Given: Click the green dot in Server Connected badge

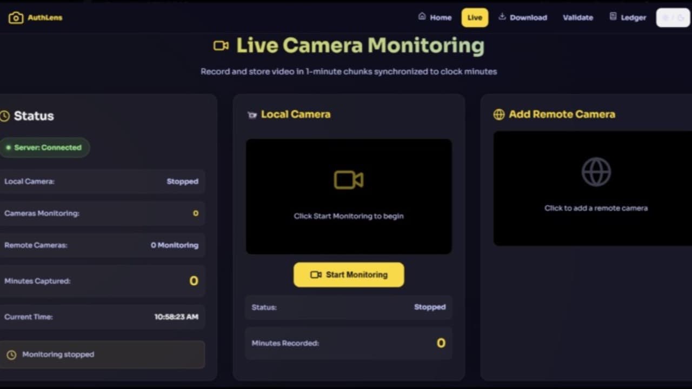Looking at the screenshot, I should 8,147.
